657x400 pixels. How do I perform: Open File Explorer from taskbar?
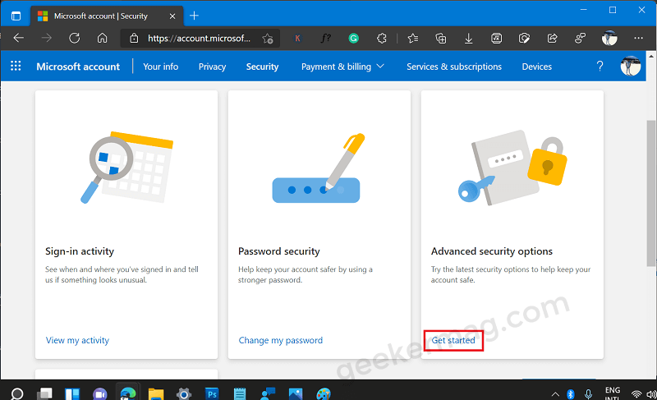(x=156, y=393)
